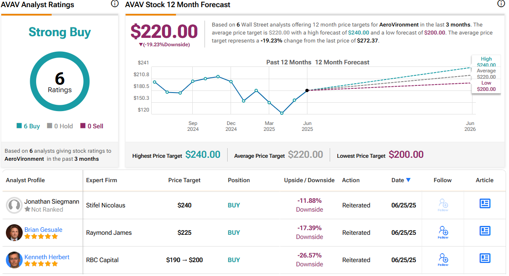Click BUY position in Stifel Nicolaus row

pos(234,205)
